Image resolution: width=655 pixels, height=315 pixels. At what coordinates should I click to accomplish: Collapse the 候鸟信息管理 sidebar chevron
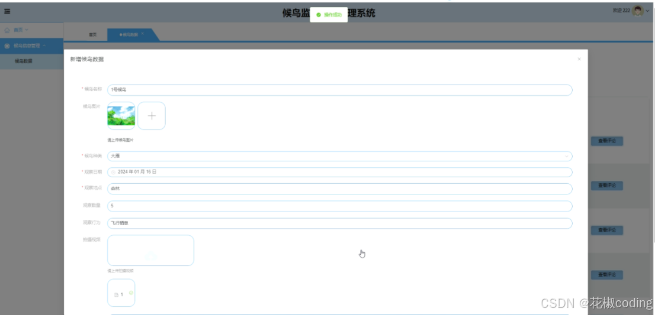coord(44,46)
